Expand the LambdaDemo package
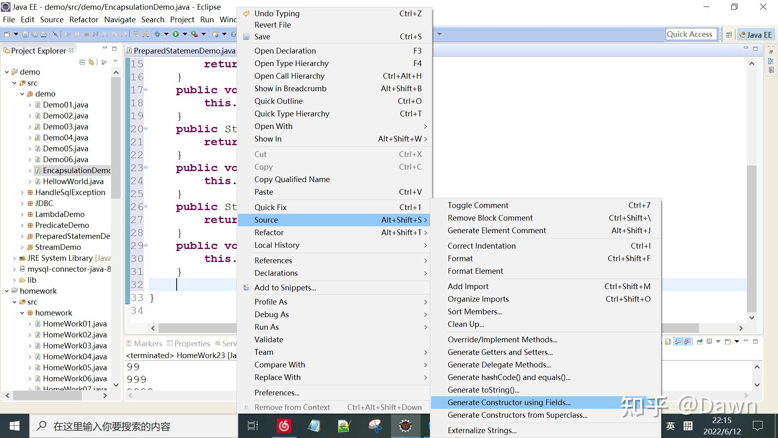The image size is (778, 438). click(x=22, y=214)
